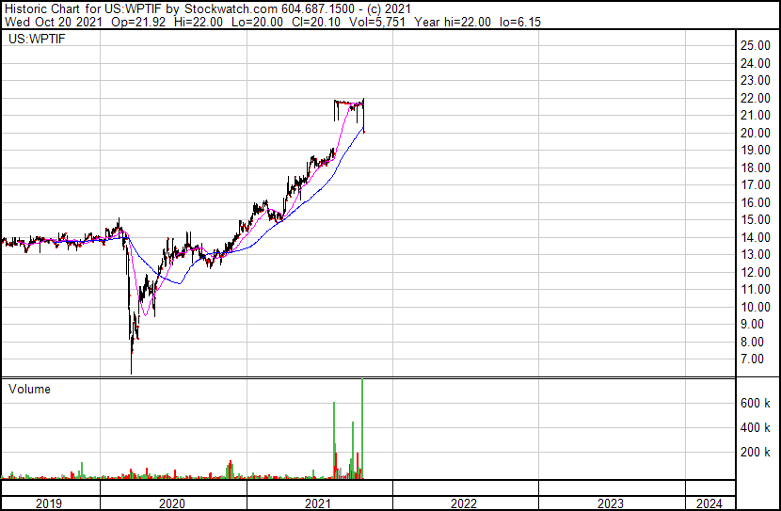Click the Volume panel label
Screen dimensions: 781x511
29,389
